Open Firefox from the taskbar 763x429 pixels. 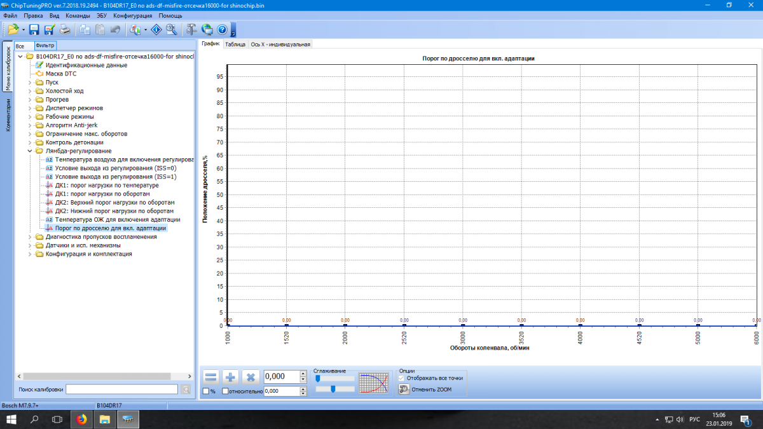[x=81, y=419]
